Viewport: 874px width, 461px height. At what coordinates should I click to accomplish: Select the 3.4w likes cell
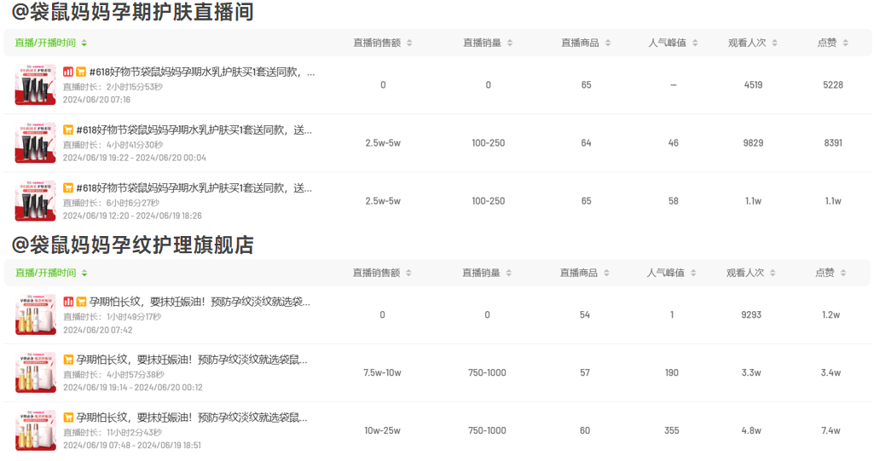tap(831, 373)
